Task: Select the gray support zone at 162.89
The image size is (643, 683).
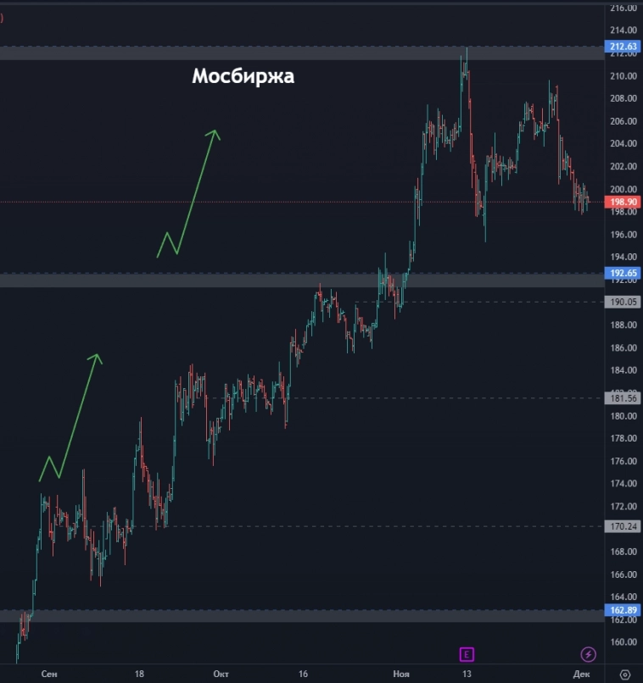Action: 302,616
